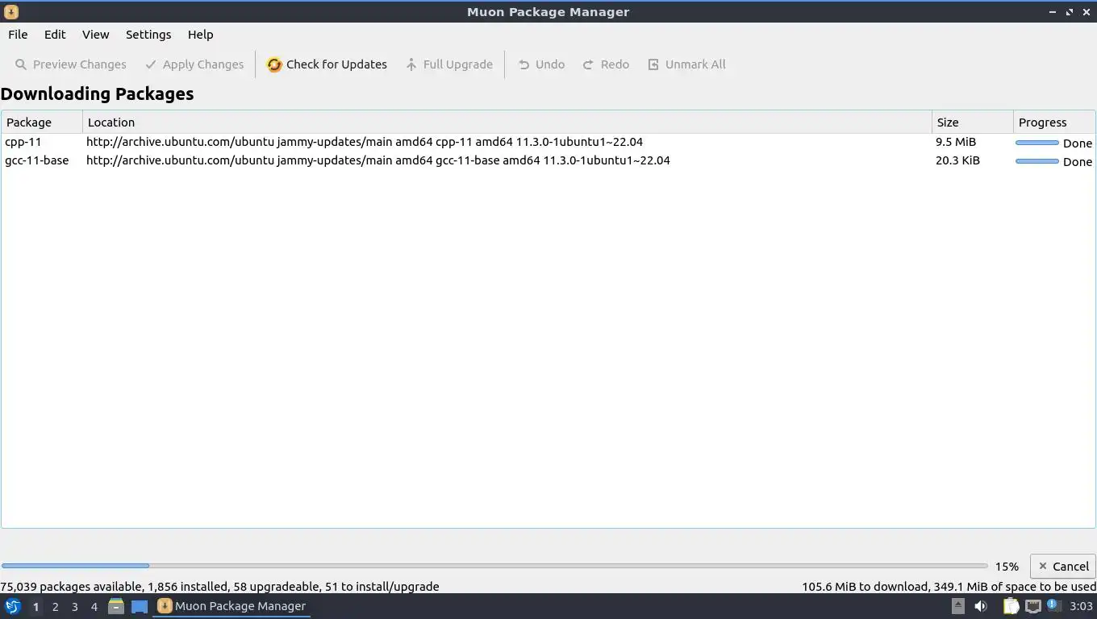This screenshot has height=619, width=1097.
Task: Click show desktop icon in the taskbar
Action: (140, 606)
